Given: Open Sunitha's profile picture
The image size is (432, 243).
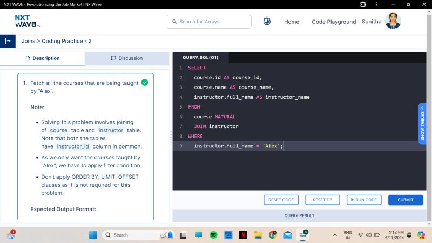Looking at the screenshot, I should click(393, 21).
